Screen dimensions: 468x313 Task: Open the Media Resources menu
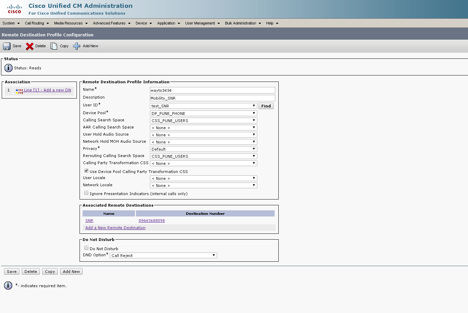coord(71,23)
